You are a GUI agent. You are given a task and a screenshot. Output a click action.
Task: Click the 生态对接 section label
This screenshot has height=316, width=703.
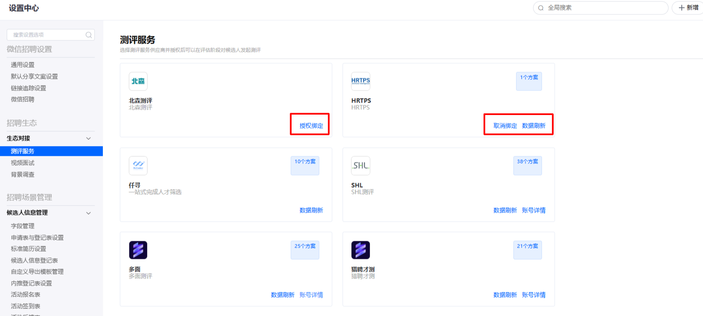pos(18,138)
